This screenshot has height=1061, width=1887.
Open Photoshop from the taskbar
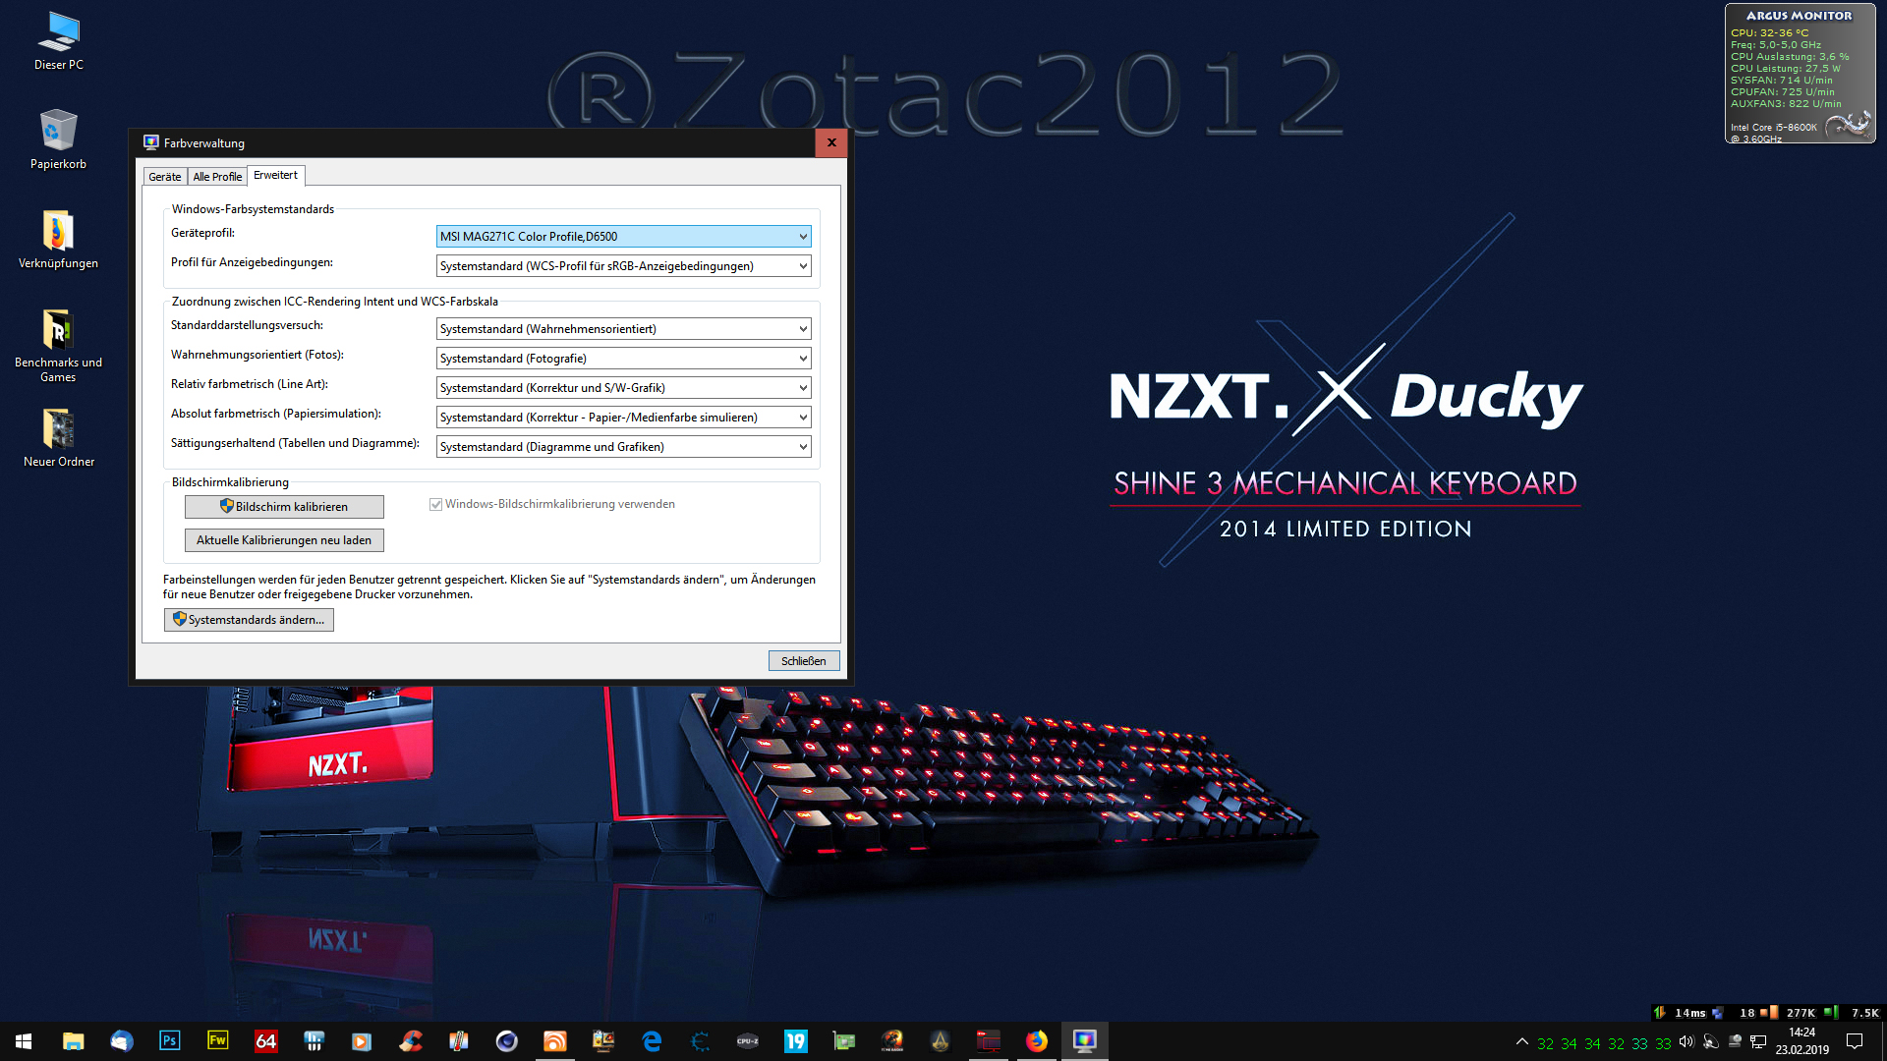(169, 1040)
